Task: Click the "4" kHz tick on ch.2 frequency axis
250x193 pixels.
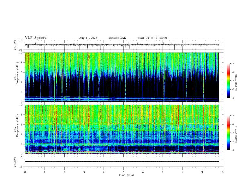Action: point(22,134)
